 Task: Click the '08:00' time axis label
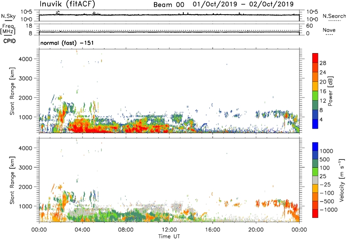[126, 230]
